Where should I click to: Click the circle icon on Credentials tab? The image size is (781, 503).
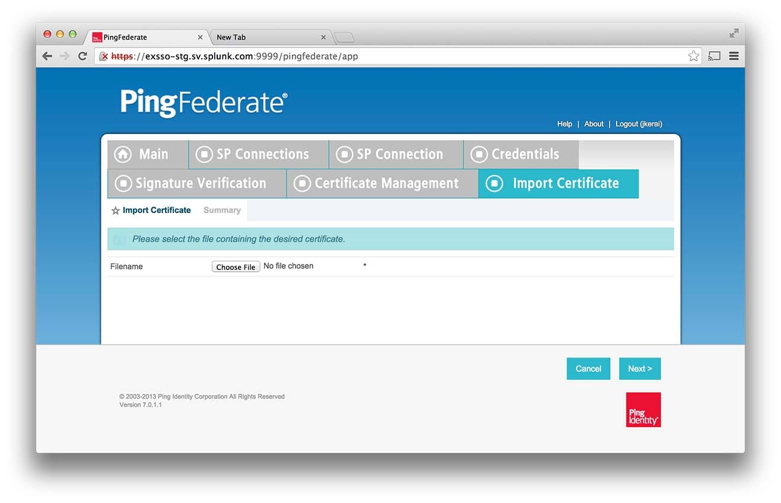[x=479, y=154]
